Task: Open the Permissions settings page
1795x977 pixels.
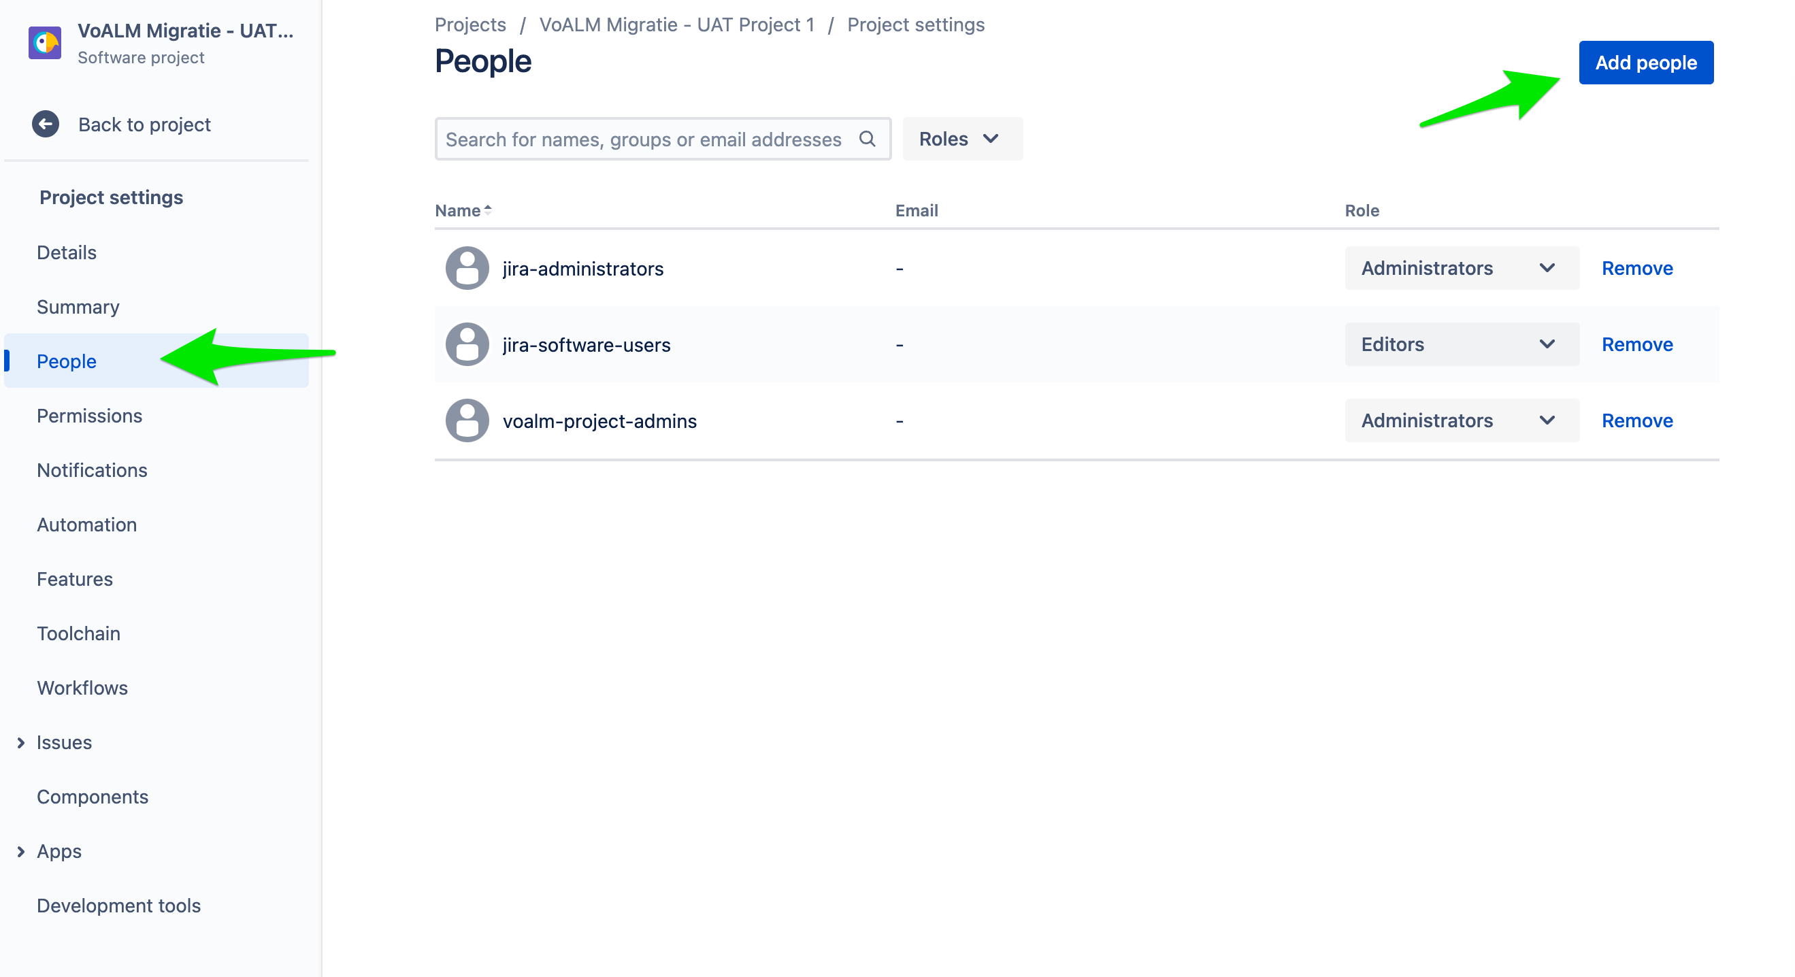Action: [89, 416]
